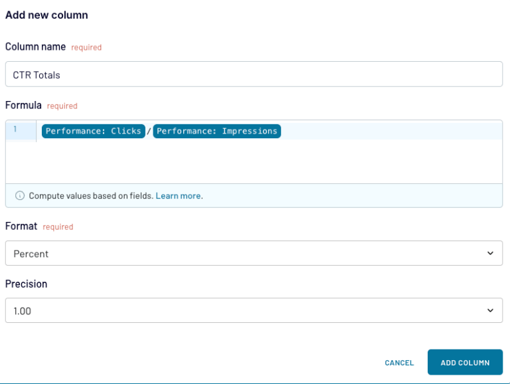Click line number 1 in formula gutter

pyautogui.click(x=15, y=130)
